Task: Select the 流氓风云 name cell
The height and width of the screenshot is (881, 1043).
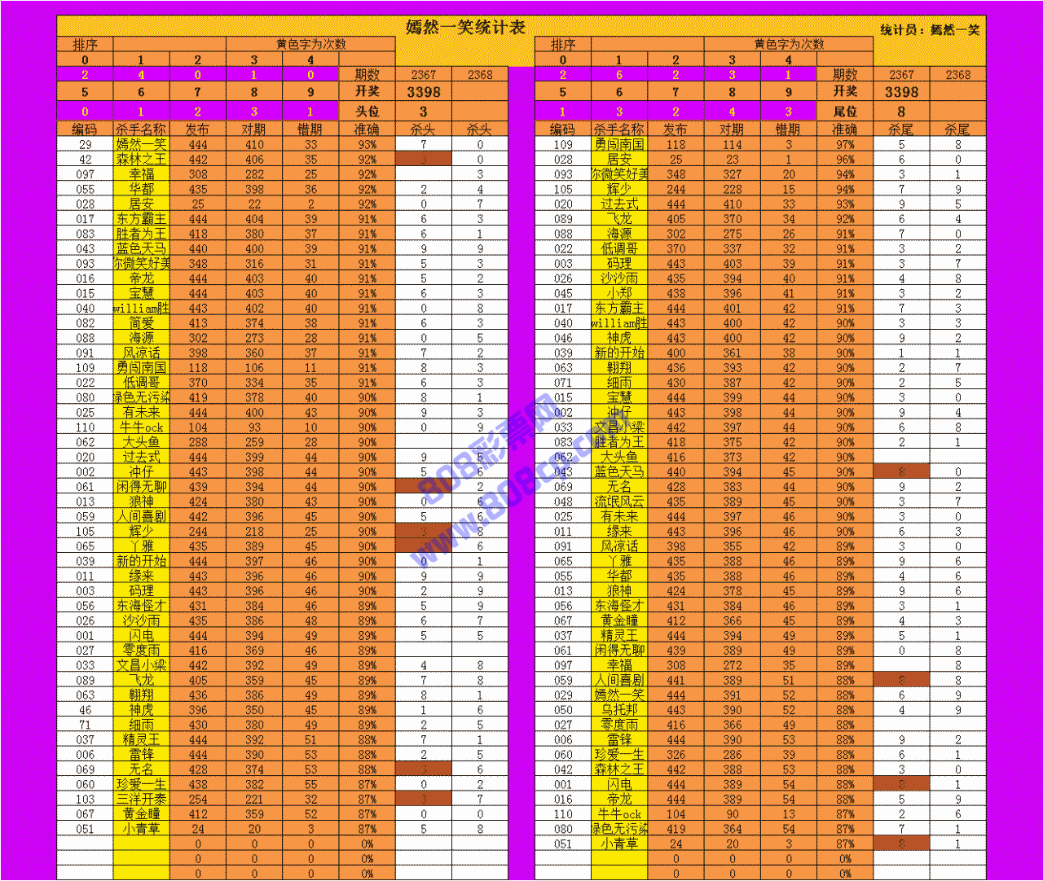Action: coord(619,502)
